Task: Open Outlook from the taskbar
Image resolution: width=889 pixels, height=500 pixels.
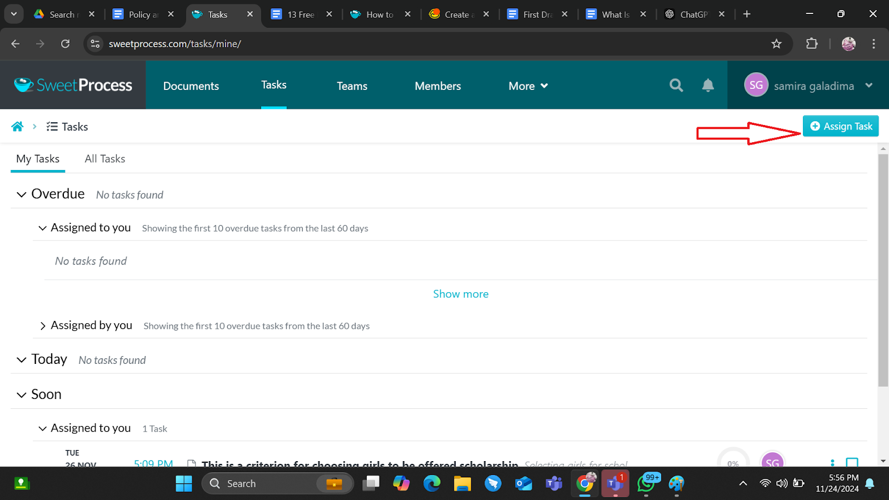Action: 523,483
